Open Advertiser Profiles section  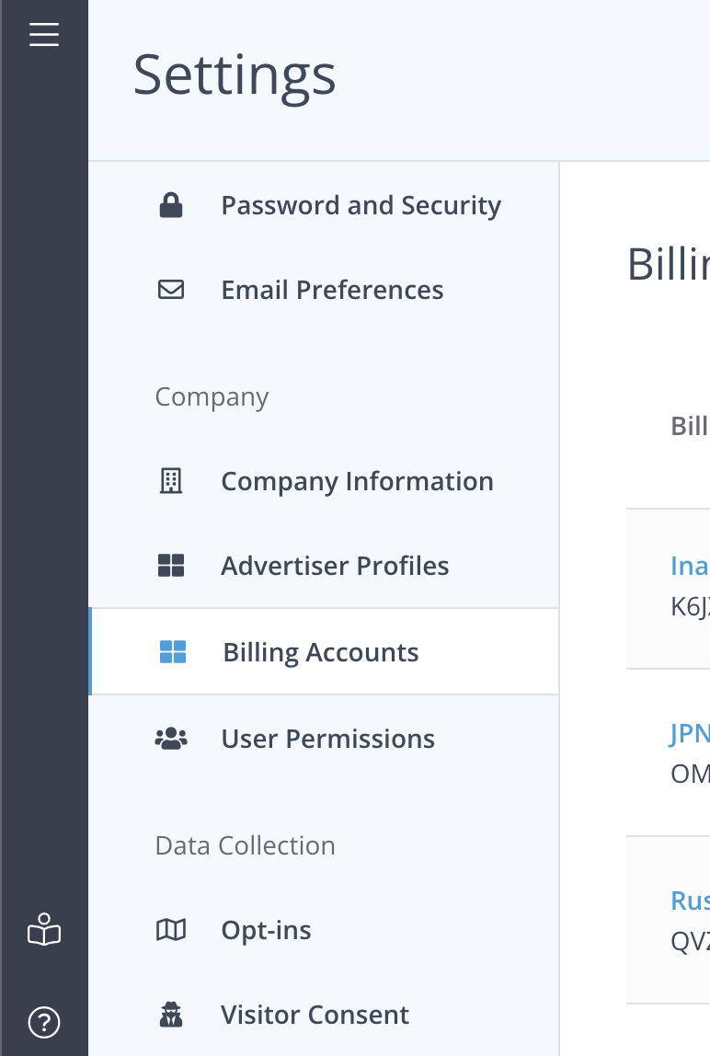click(324, 566)
